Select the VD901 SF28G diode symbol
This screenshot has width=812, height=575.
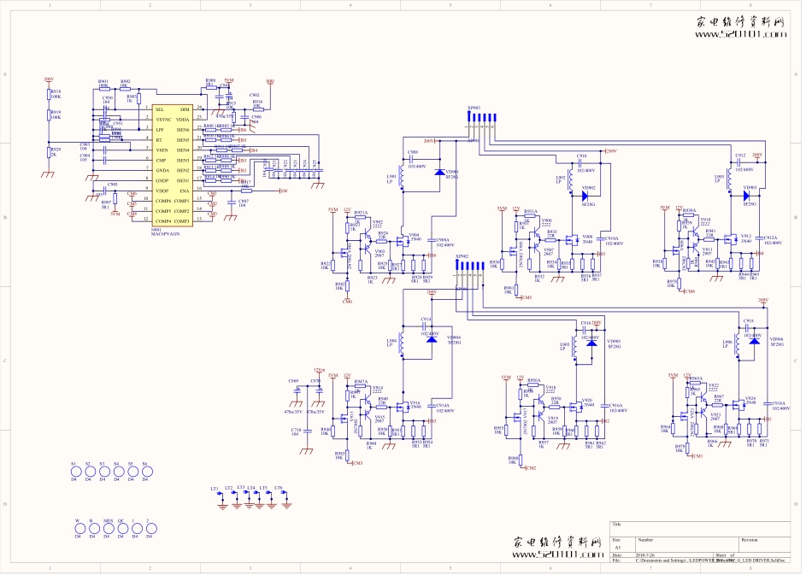point(439,172)
